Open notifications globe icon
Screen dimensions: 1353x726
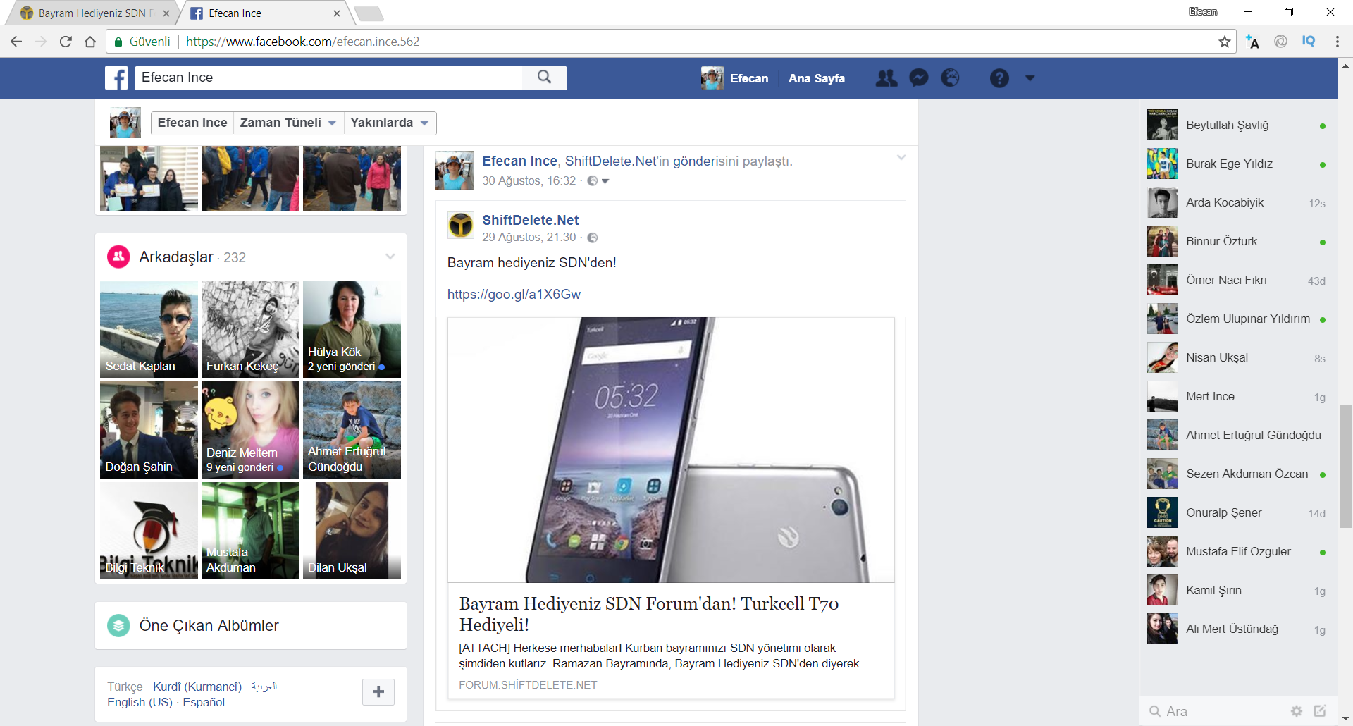click(x=950, y=78)
